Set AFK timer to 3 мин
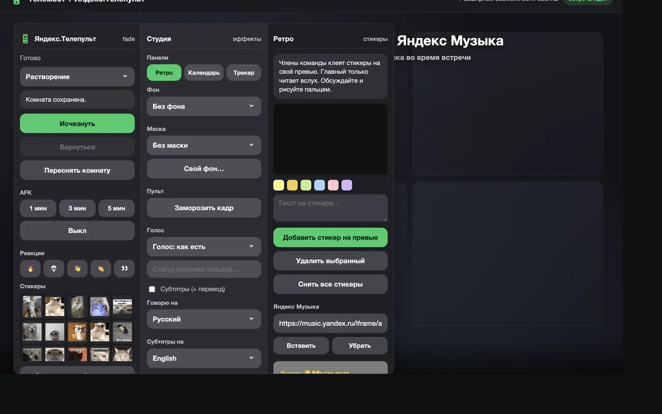This screenshot has height=414, width=662. 77,208
